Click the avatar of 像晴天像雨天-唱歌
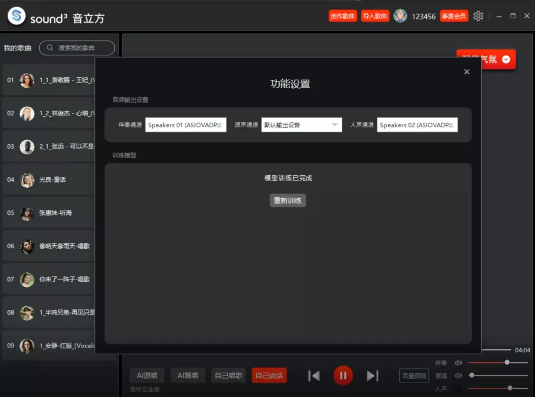 [x=27, y=246]
